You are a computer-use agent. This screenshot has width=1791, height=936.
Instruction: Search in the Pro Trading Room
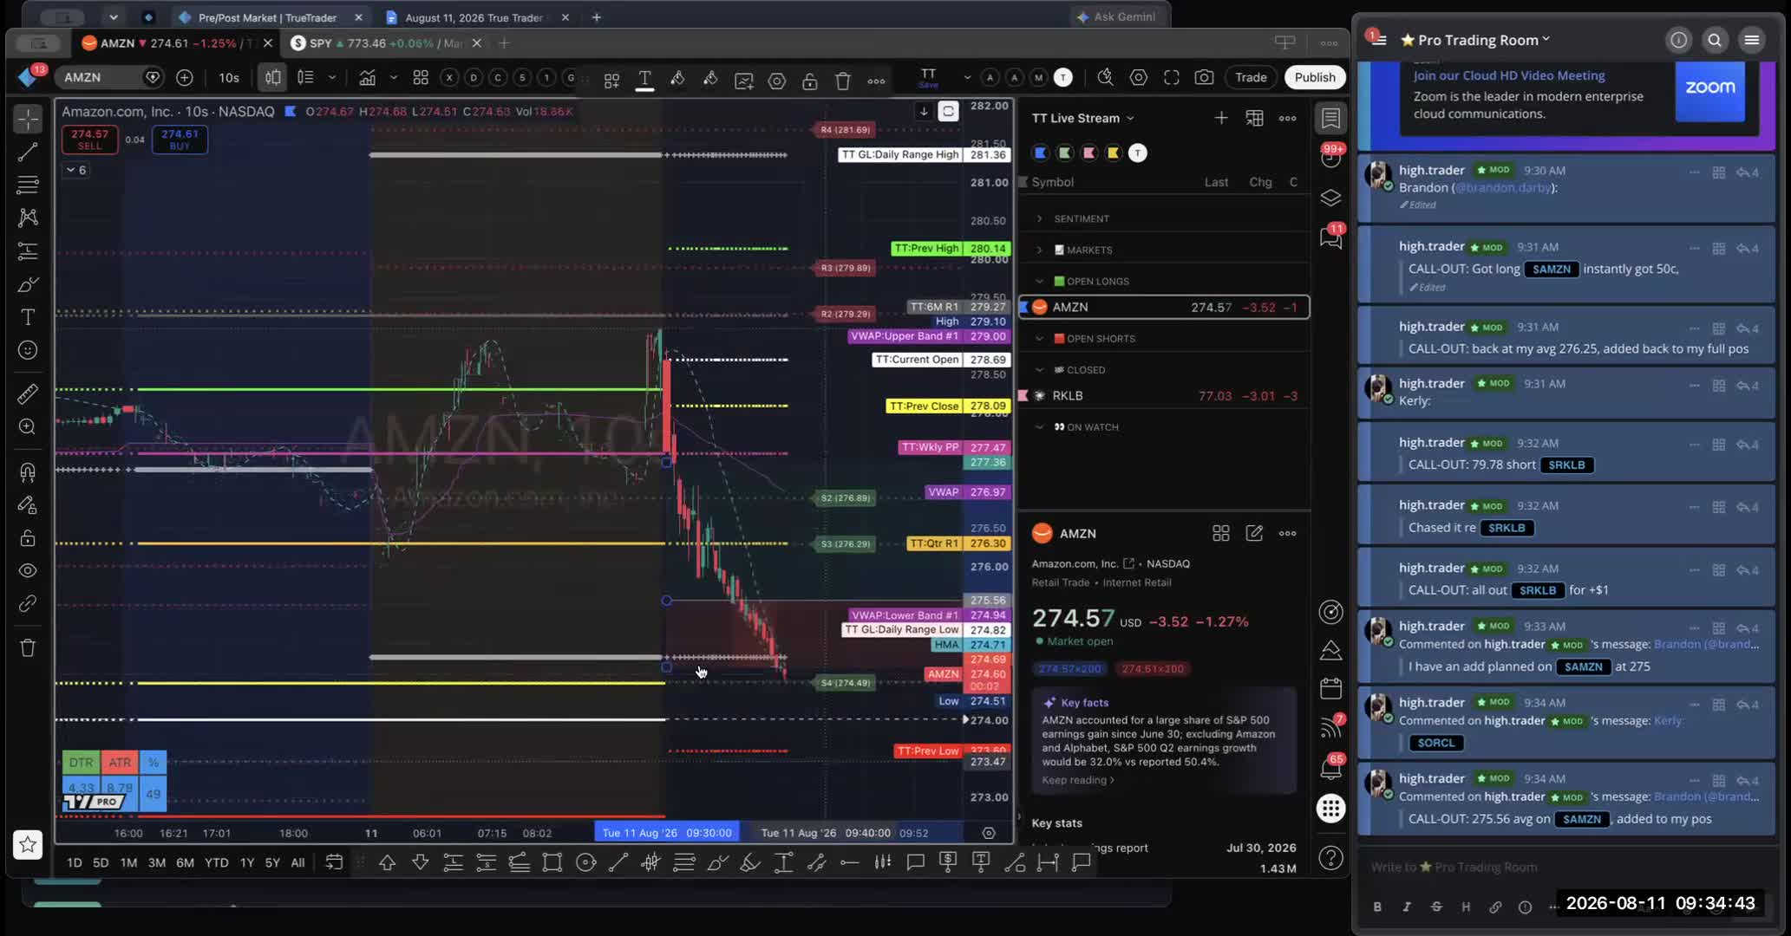point(1715,40)
